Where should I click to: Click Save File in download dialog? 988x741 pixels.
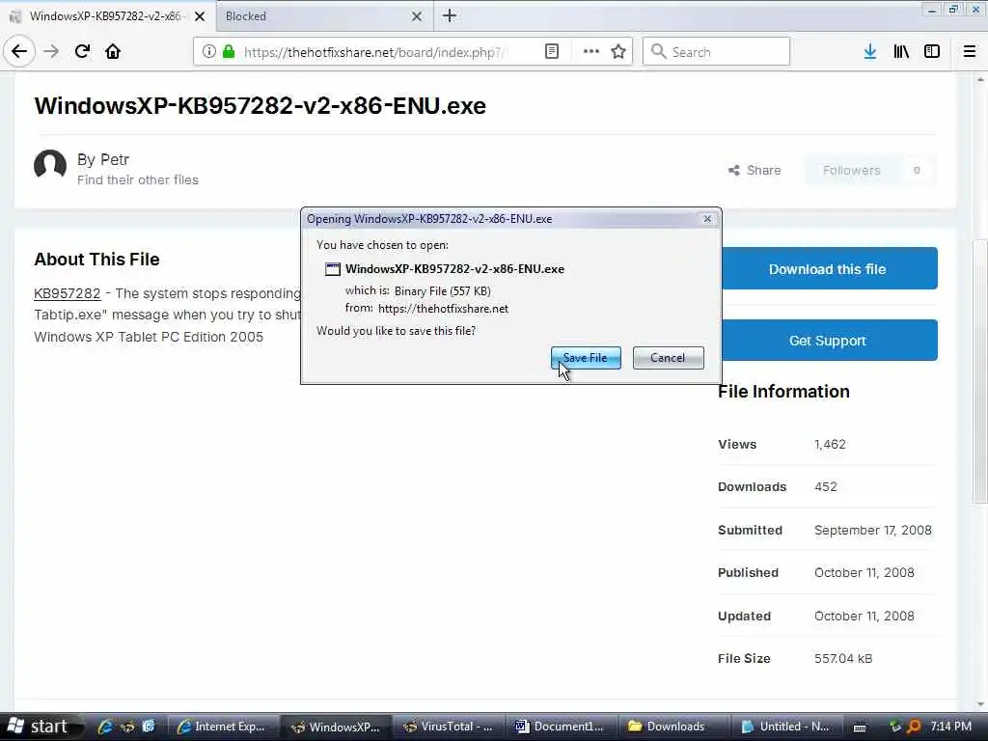tap(586, 358)
